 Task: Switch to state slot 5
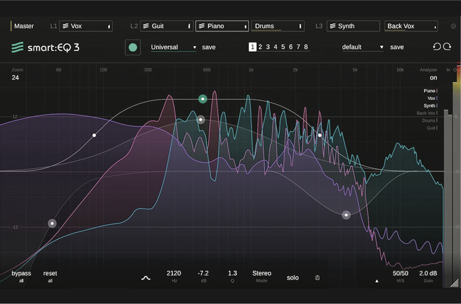[x=283, y=47]
